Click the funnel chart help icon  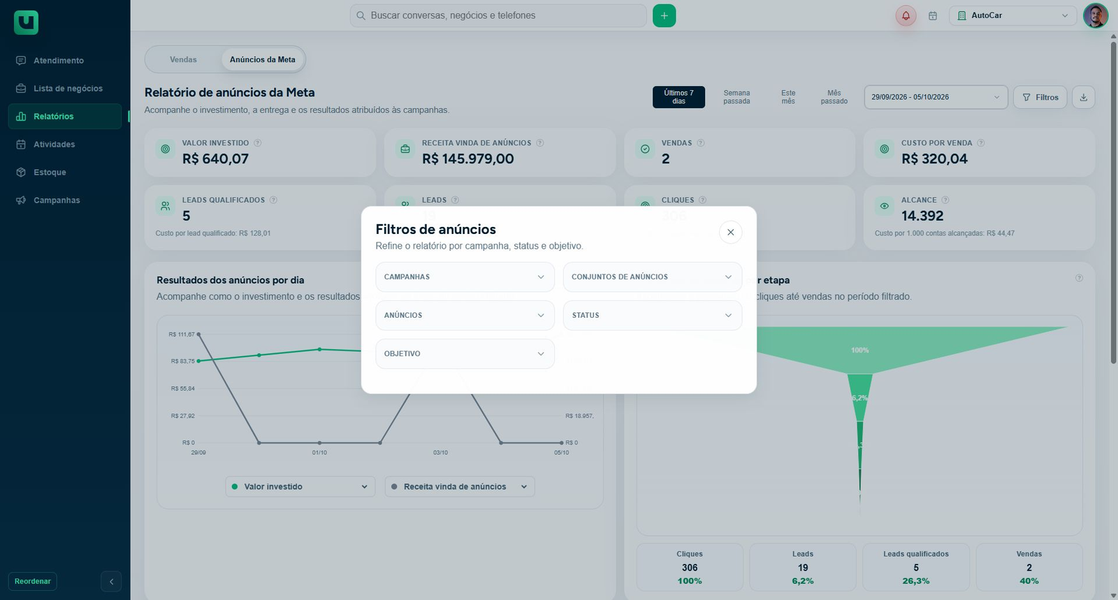[1080, 278]
